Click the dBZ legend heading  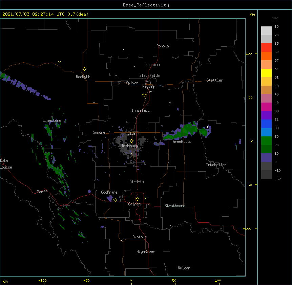click(x=274, y=18)
